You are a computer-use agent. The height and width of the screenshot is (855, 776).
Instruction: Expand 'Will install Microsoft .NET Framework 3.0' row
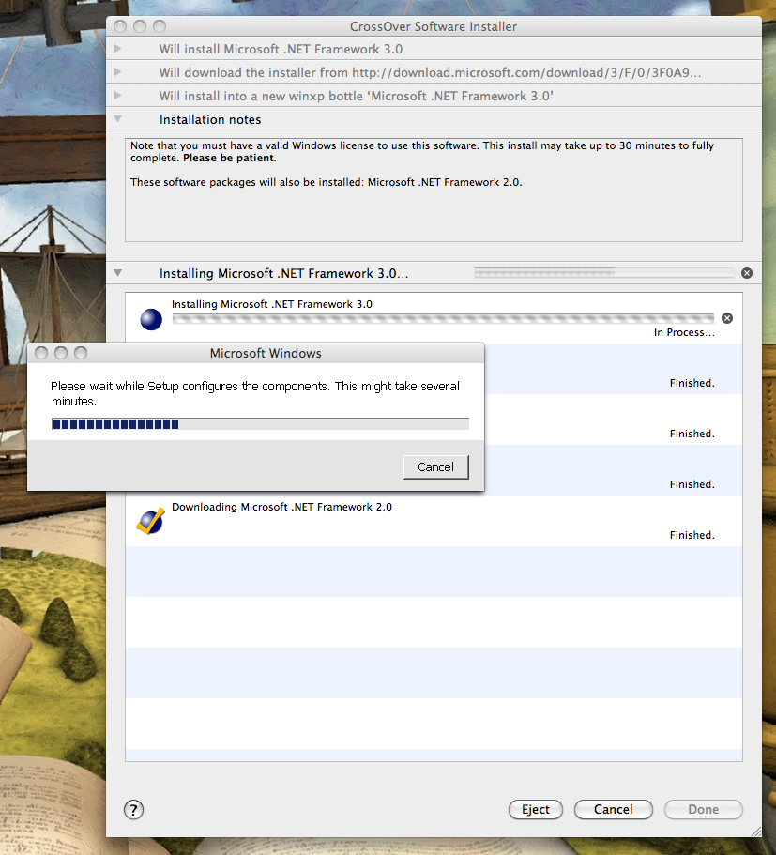(x=117, y=48)
